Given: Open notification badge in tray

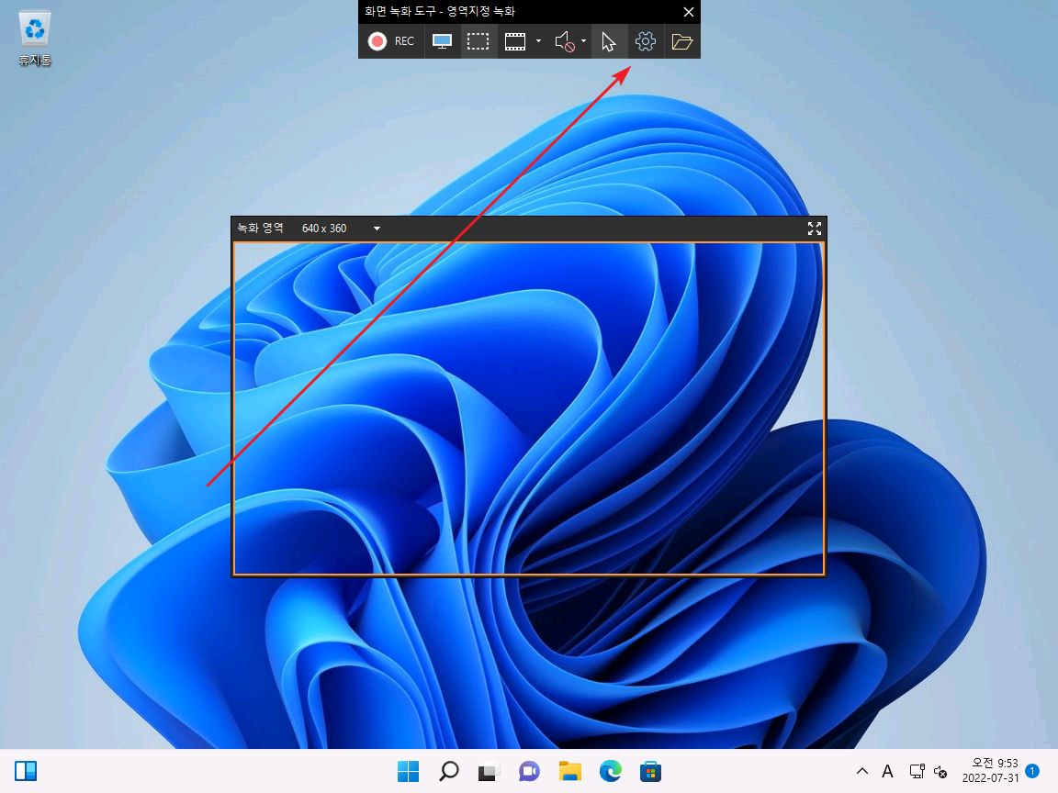Looking at the screenshot, I should tap(1032, 771).
